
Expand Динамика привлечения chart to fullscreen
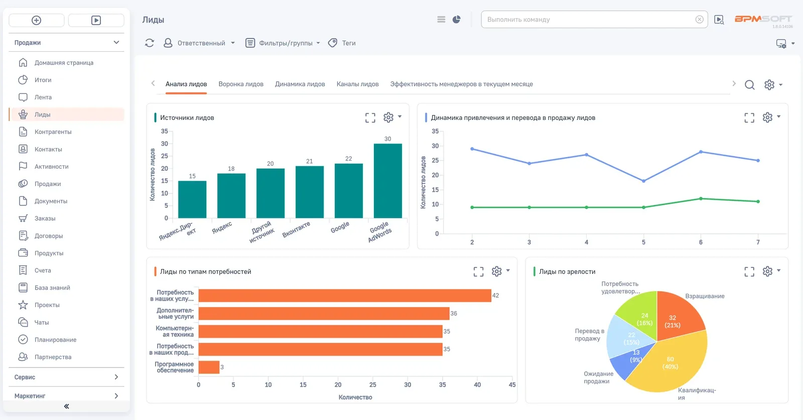pos(749,118)
